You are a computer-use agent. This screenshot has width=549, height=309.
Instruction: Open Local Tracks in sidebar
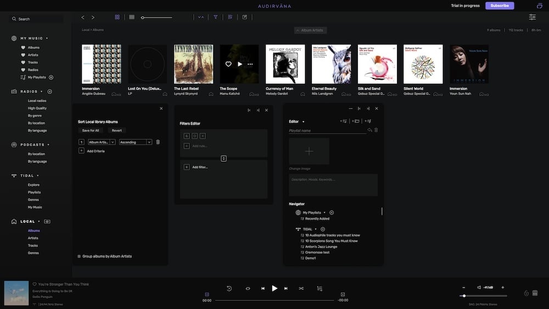pos(33,246)
